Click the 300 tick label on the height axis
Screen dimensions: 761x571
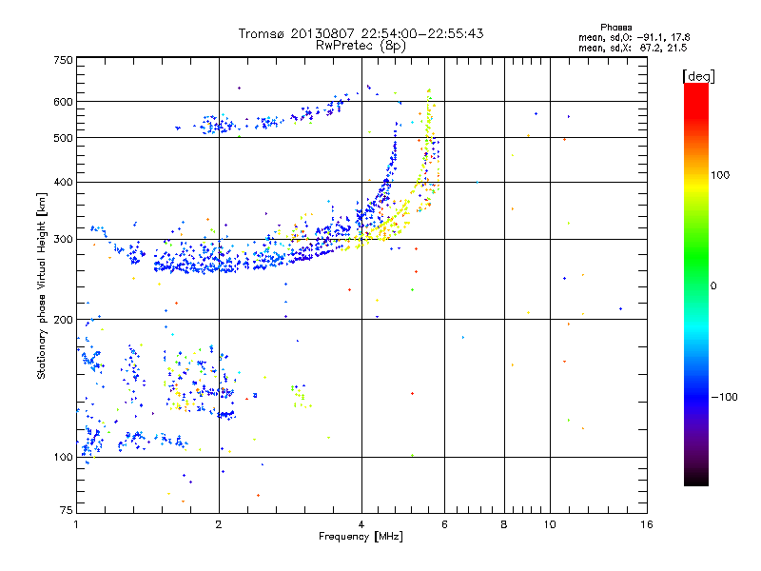63,240
